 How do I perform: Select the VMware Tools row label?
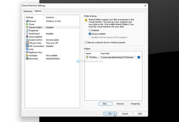[x=35, y=43]
